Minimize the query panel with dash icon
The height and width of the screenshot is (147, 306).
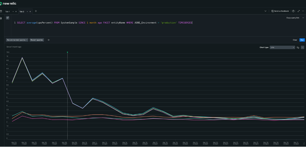pos(303,11)
